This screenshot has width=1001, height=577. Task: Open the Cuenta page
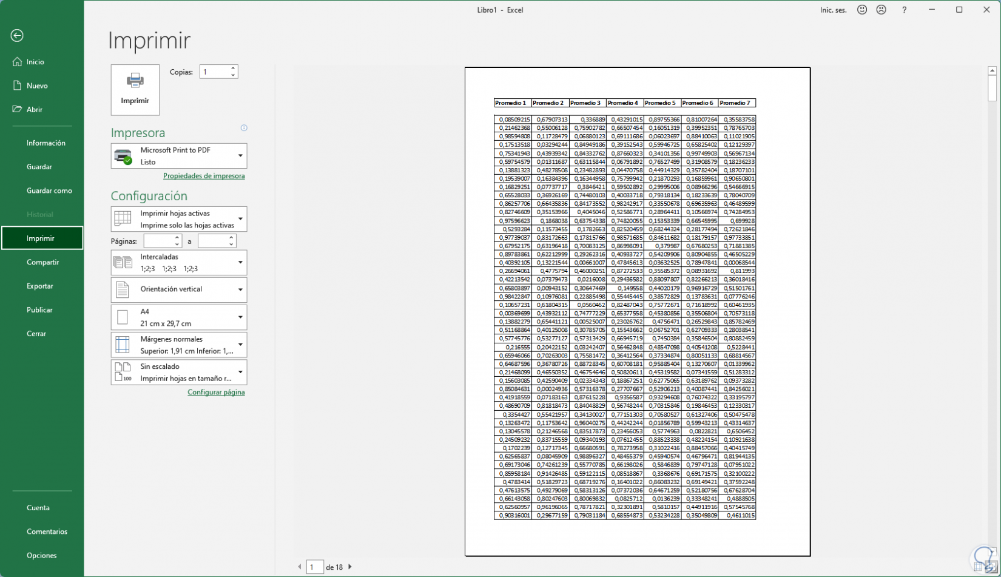(x=38, y=508)
